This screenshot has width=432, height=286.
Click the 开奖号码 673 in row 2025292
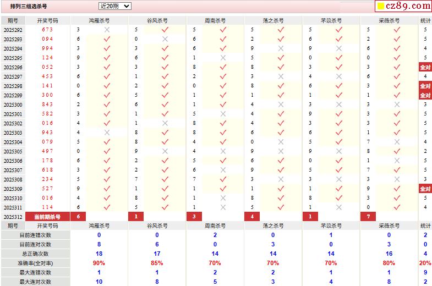click(47, 30)
